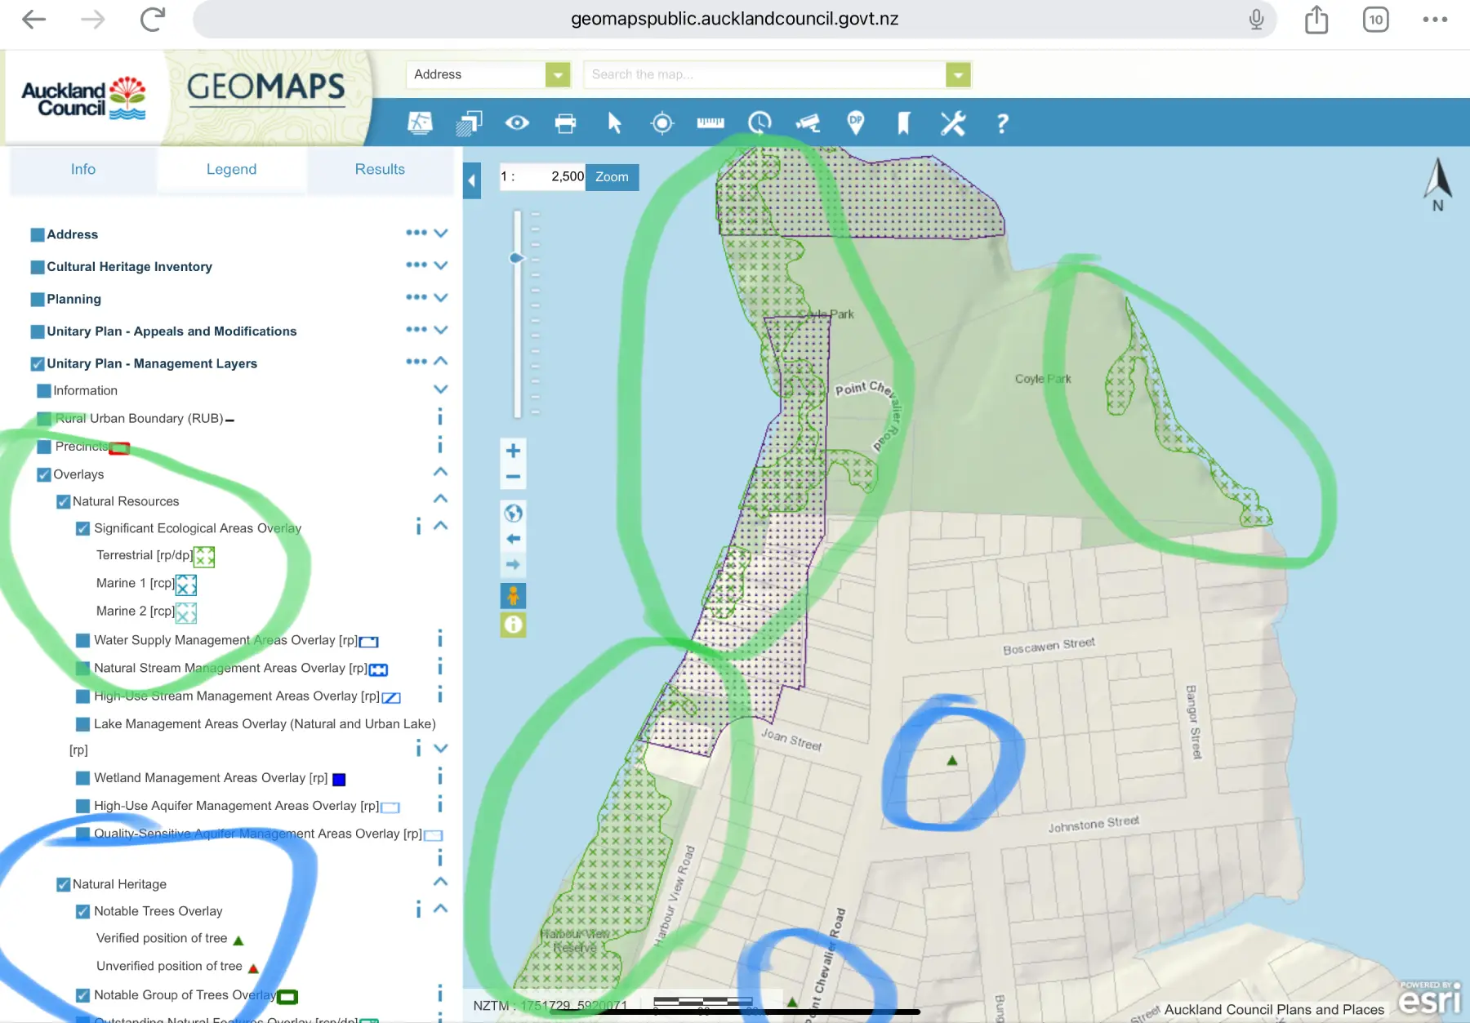
Task: Open the basemap gallery icon
Action: (420, 123)
